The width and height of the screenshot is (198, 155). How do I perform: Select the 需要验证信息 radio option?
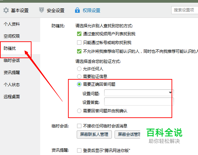79,76
